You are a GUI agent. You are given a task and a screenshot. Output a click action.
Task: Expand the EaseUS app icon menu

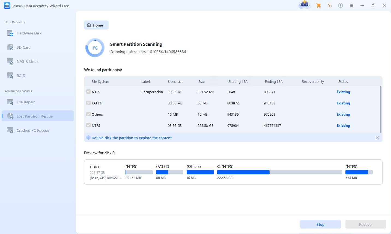coord(305,5)
